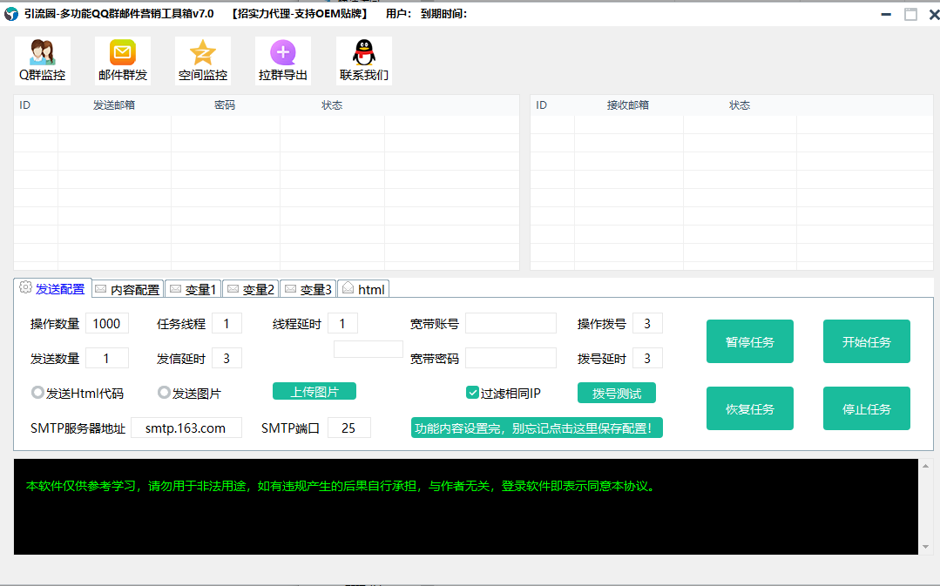Viewport: 940px width, 586px height.
Task: Open the 联系我们 penguin icon
Action: [364, 61]
